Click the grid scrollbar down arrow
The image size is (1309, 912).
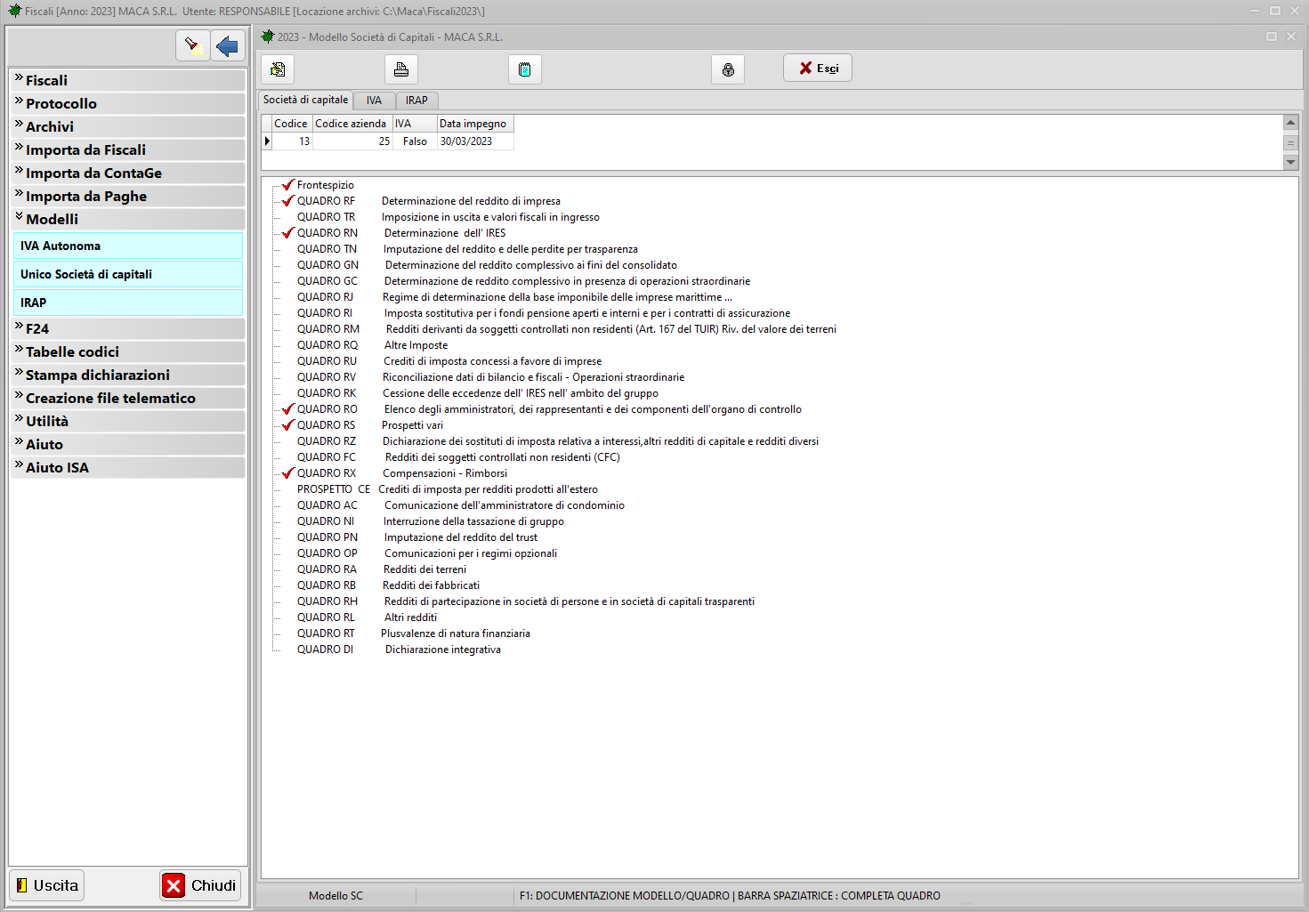(x=1290, y=162)
